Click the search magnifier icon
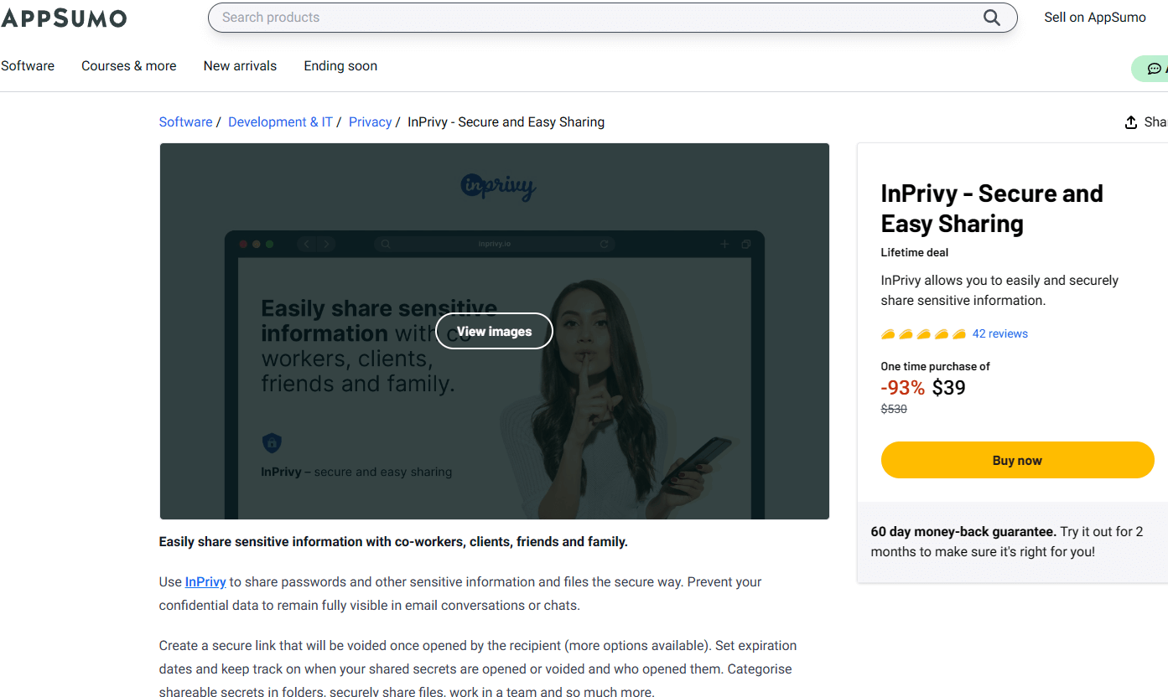This screenshot has width=1168, height=697. tap(992, 18)
